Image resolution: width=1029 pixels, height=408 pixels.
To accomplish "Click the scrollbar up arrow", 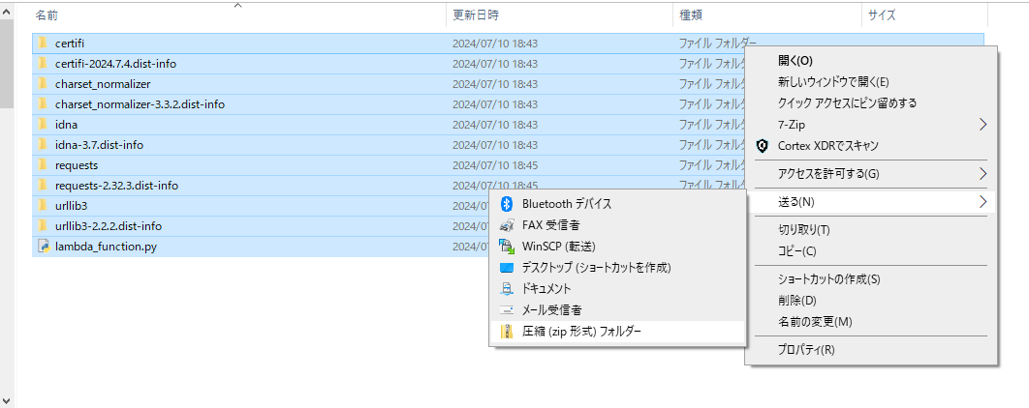I will click(7, 12).
